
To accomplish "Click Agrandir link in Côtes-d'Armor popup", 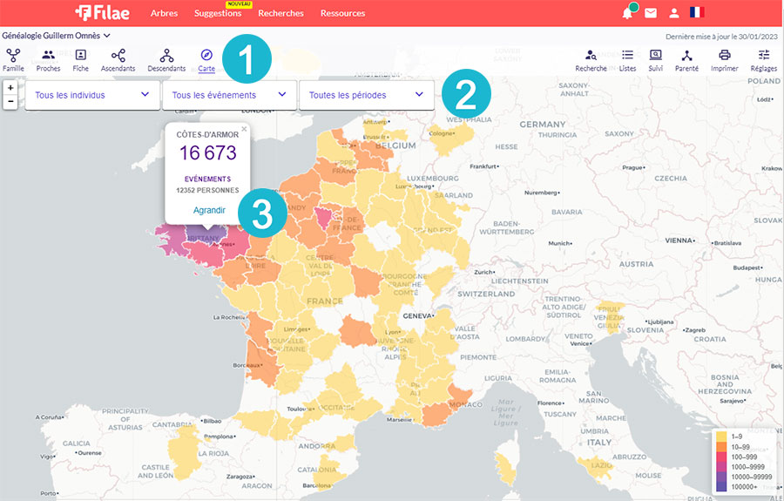I will pos(208,210).
